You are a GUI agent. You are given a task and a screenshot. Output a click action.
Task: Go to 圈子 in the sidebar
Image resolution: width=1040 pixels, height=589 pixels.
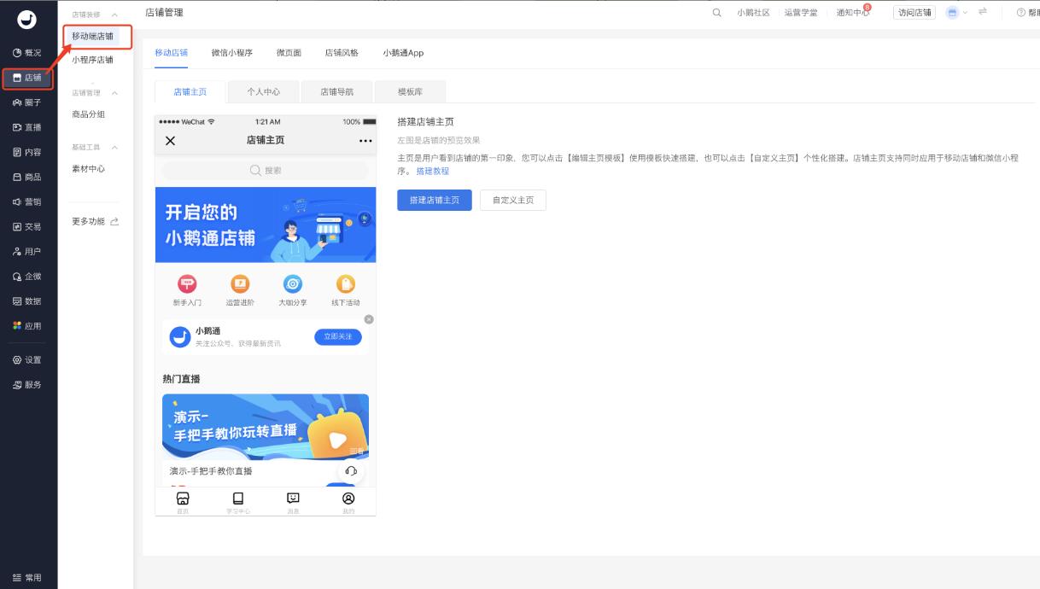[x=27, y=102]
